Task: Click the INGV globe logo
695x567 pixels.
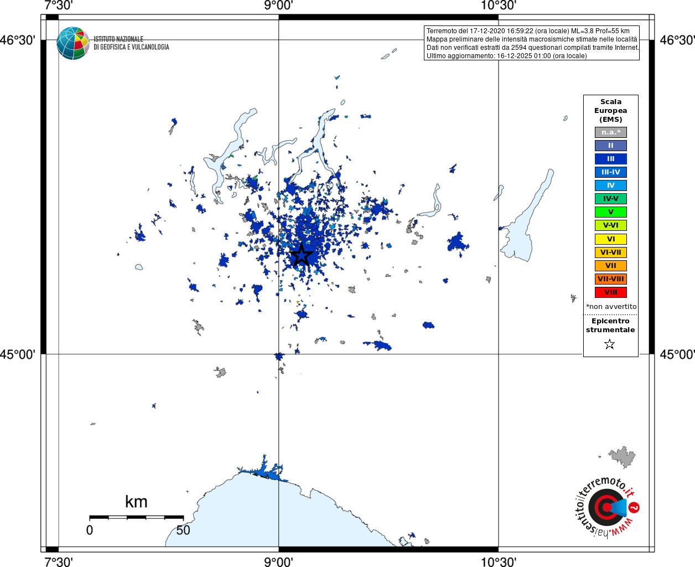Action: [73, 43]
